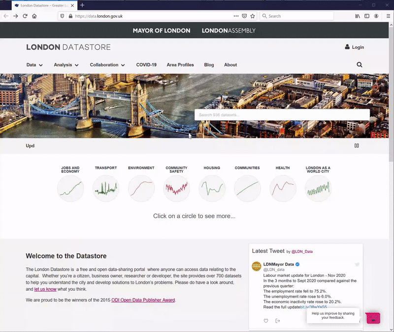
Task: Expand the Analysis dropdown menu
Action: (x=66, y=65)
